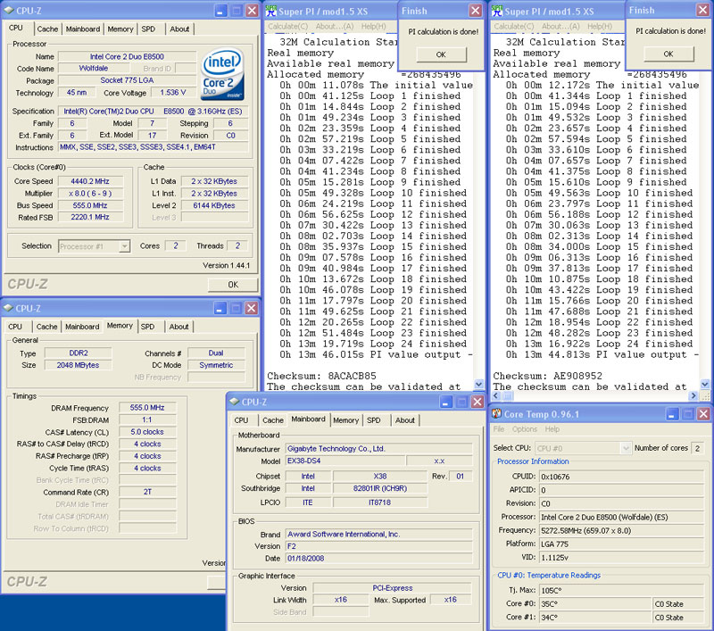Close the left Finish dialog
714x631 pixels.
(475, 11)
